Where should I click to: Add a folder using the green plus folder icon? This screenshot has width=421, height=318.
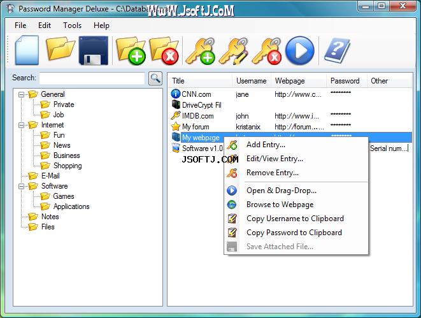(131, 50)
